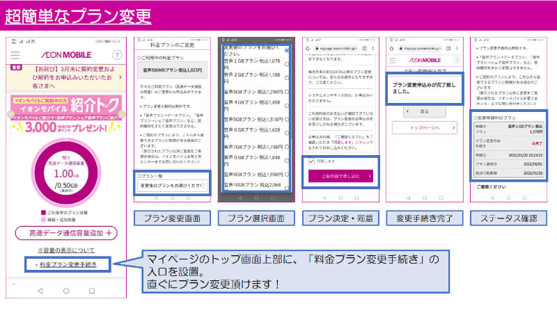The height and width of the screenshot is (313, 557).
Task: Click the small AEON MOBILE logo on the application-complete screen
Action: coord(425,61)
